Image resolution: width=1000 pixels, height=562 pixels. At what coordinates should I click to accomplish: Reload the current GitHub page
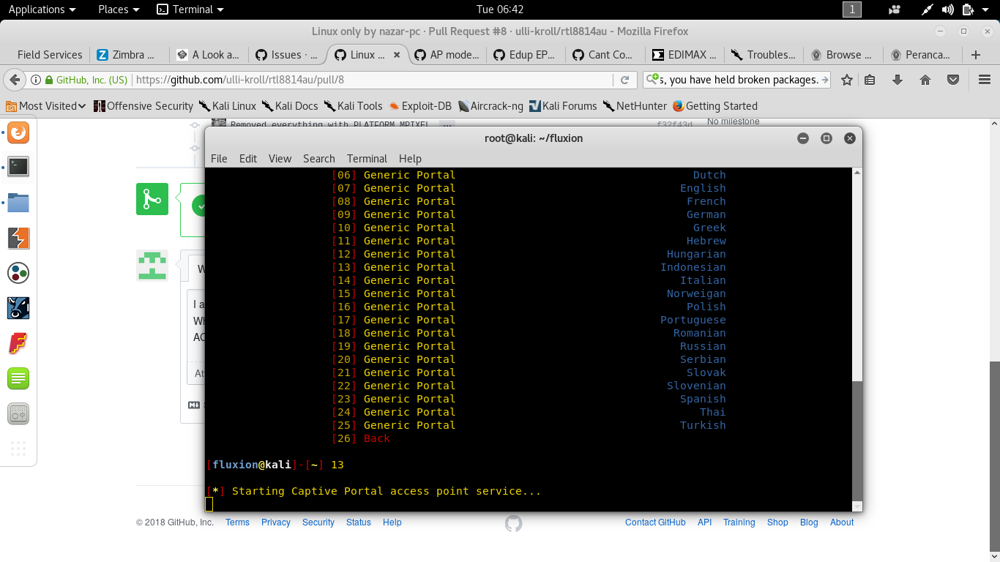click(624, 80)
